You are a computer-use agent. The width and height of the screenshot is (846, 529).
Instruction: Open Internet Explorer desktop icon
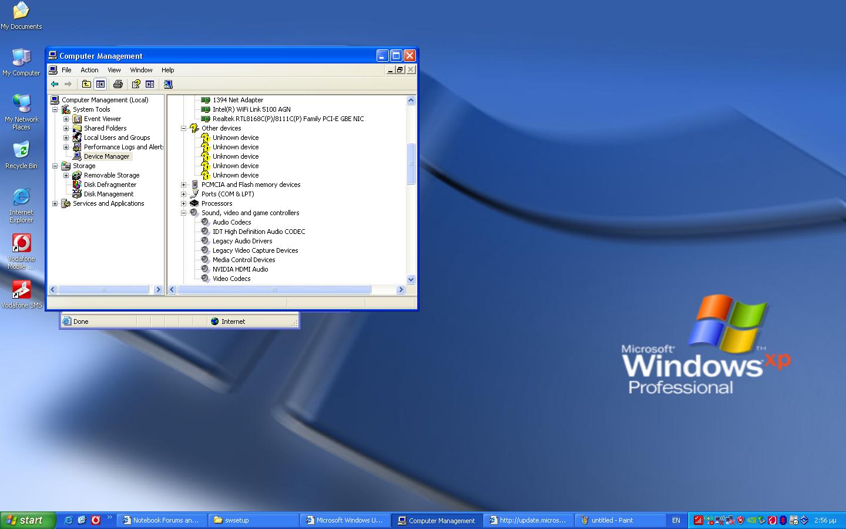pos(21,206)
